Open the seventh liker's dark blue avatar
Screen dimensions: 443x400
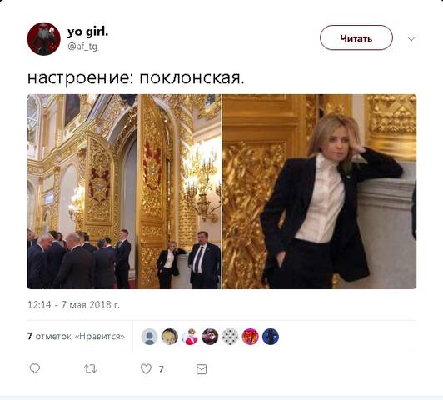(x=271, y=337)
